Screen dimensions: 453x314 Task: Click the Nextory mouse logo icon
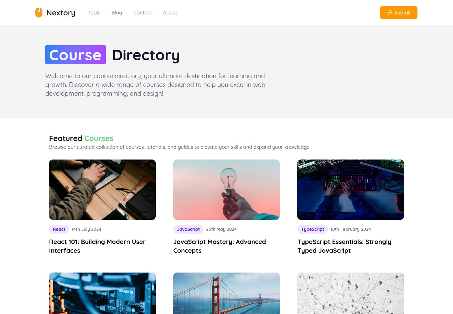click(x=39, y=13)
